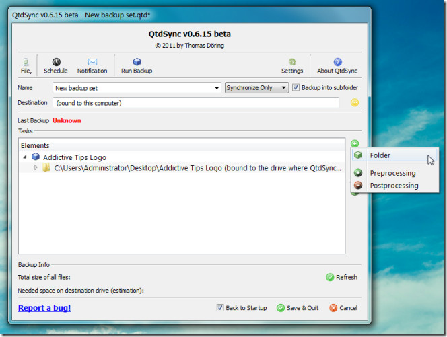Open the Schedule clock icon
447x337 pixels.
pyautogui.click(x=56, y=62)
